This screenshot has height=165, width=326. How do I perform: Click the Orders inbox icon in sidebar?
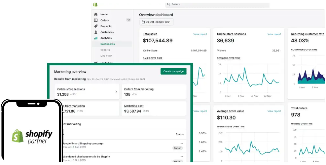pos(96,20)
